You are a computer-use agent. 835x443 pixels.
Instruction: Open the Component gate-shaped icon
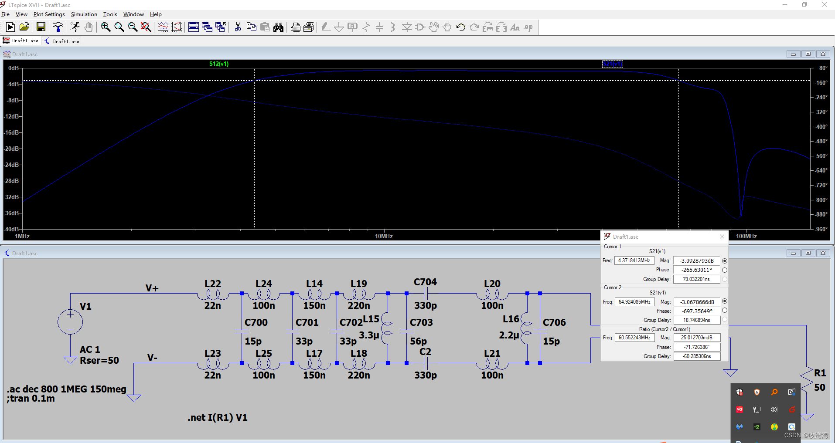(x=420, y=27)
